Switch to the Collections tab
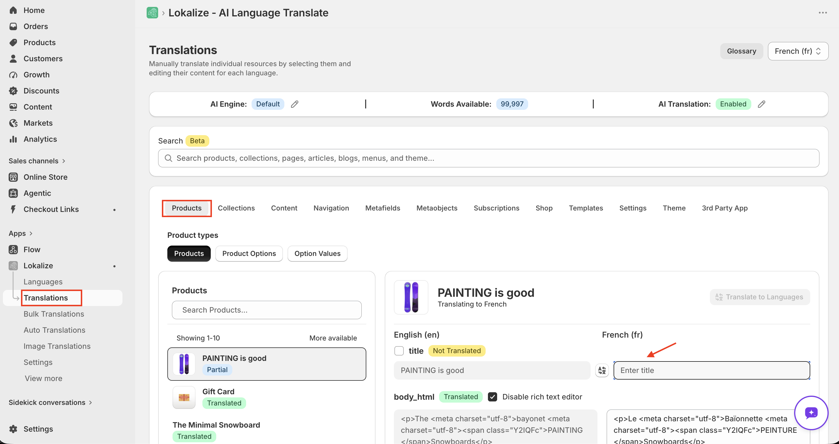This screenshot has width=839, height=444. coord(236,208)
